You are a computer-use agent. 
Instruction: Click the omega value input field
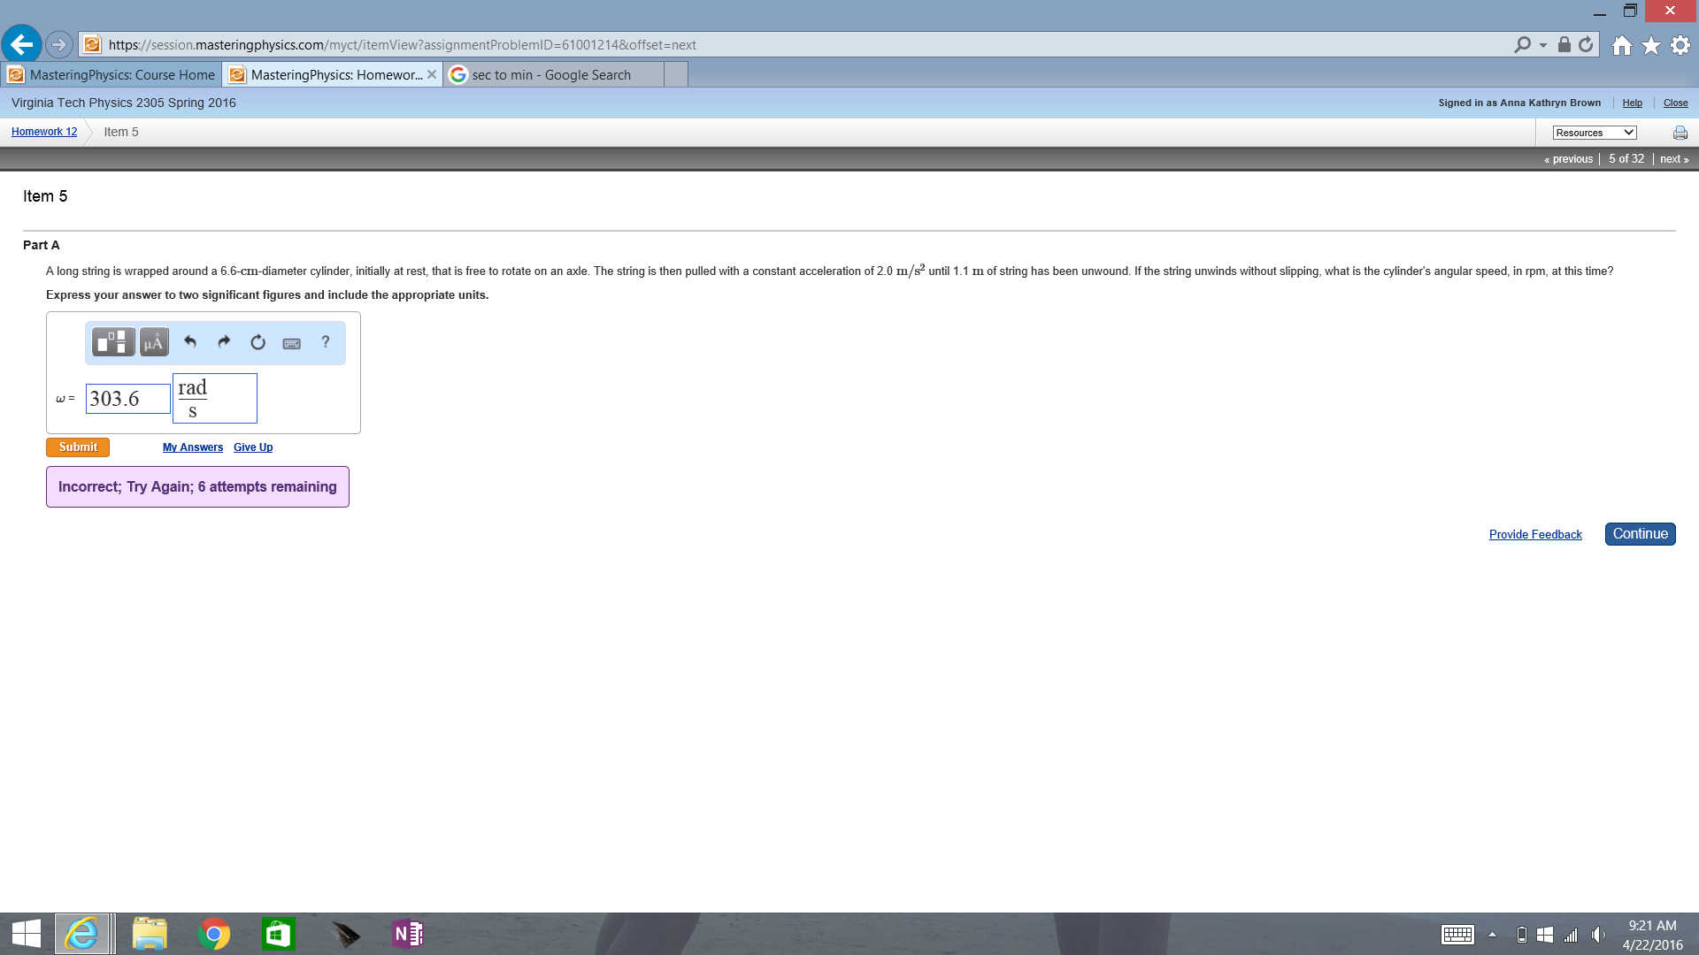pyautogui.click(x=127, y=399)
